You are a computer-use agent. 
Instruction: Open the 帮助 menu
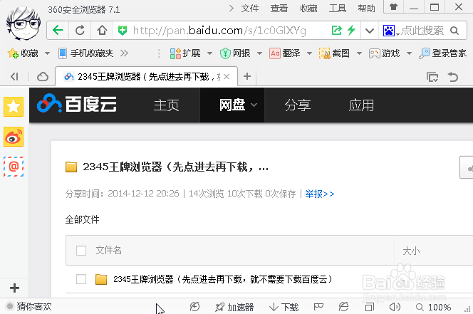(x=366, y=9)
